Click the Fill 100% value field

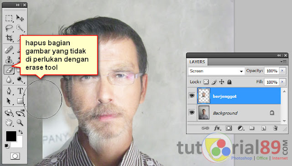point(272,82)
